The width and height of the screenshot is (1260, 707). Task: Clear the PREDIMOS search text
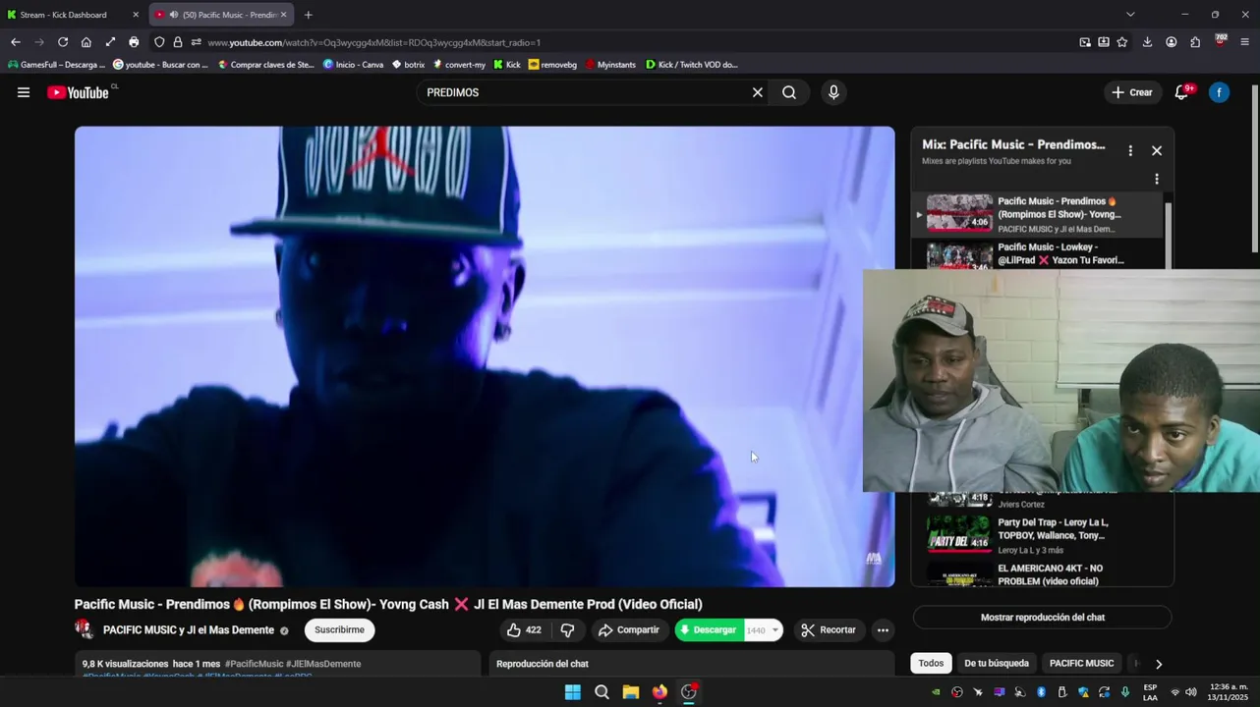click(x=757, y=92)
